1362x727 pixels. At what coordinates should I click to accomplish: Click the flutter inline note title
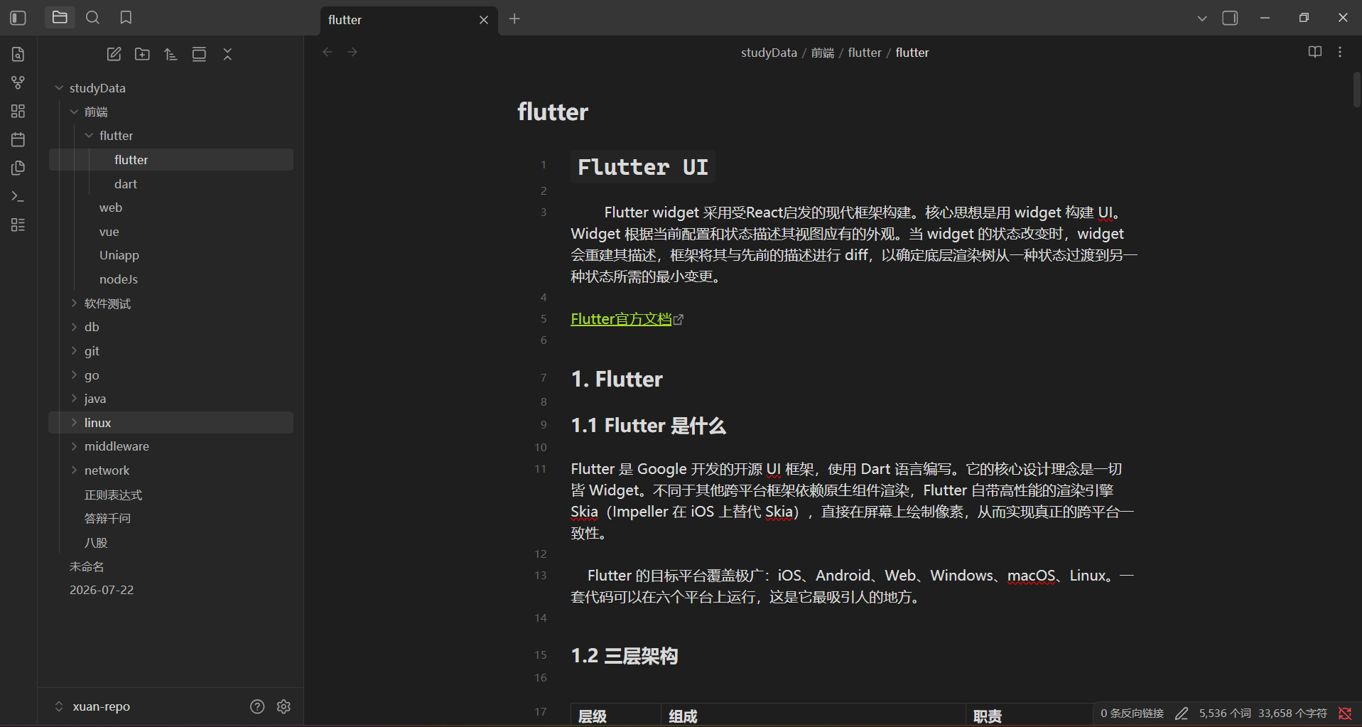click(553, 112)
